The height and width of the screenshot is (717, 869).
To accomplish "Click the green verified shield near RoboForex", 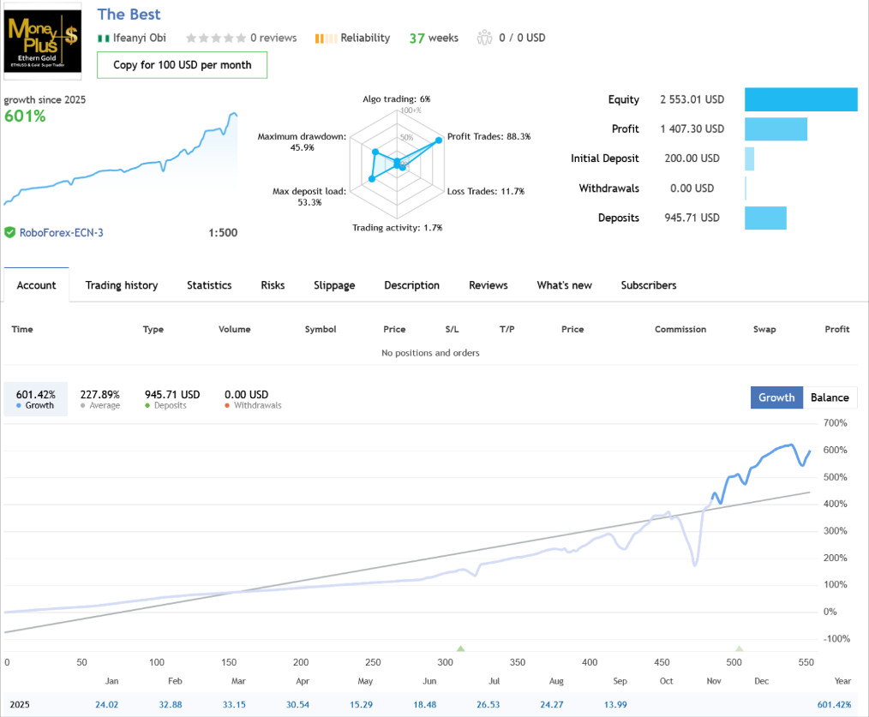I will [x=9, y=232].
